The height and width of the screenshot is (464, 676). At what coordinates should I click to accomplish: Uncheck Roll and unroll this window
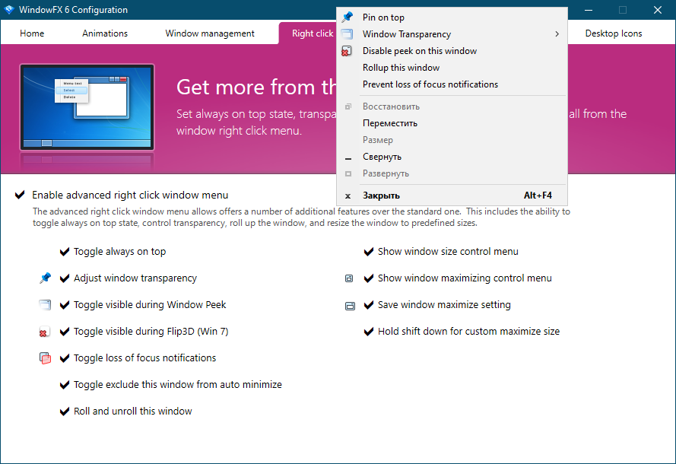tap(64, 412)
